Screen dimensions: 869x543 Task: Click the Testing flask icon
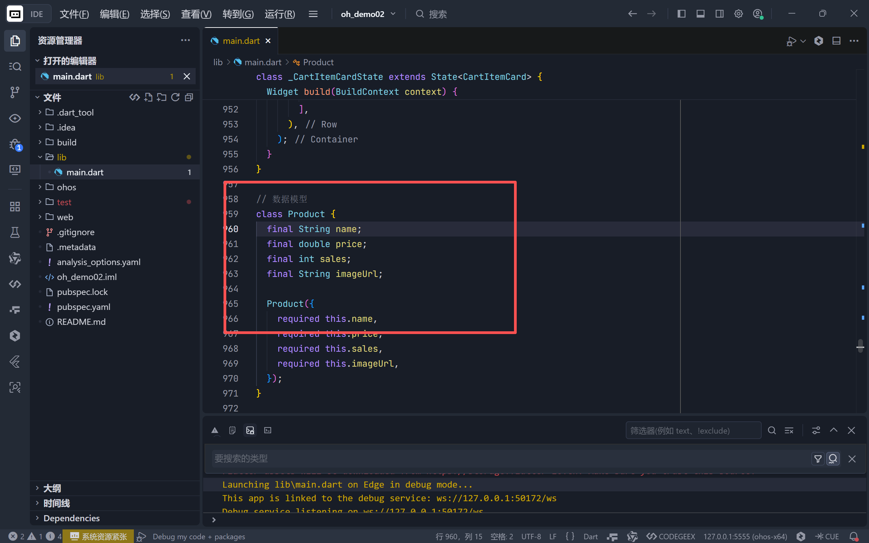pos(15,232)
